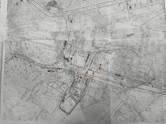The width and height of the screenshot is (166, 124).
Task: Click the blue sign on right diagonal road
Action: click(120, 76)
